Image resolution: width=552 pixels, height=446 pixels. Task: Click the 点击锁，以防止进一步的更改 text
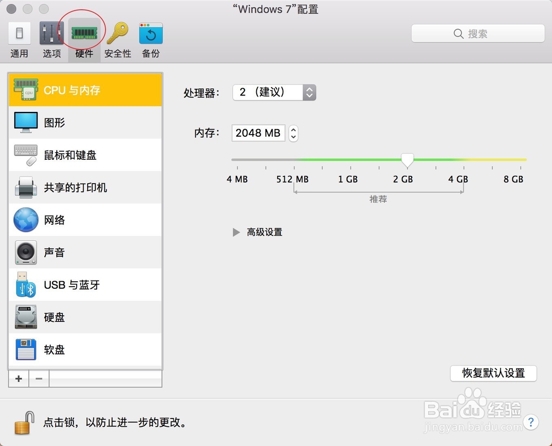(115, 422)
